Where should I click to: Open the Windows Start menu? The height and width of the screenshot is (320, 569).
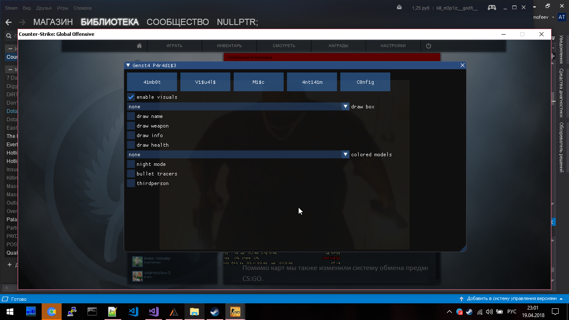pos(10,312)
